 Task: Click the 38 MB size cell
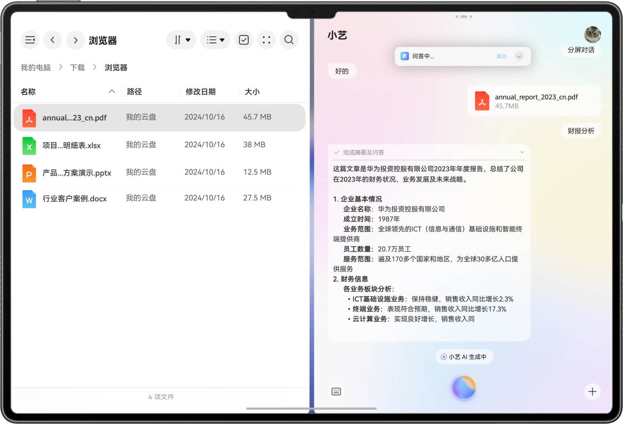(254, 144)
